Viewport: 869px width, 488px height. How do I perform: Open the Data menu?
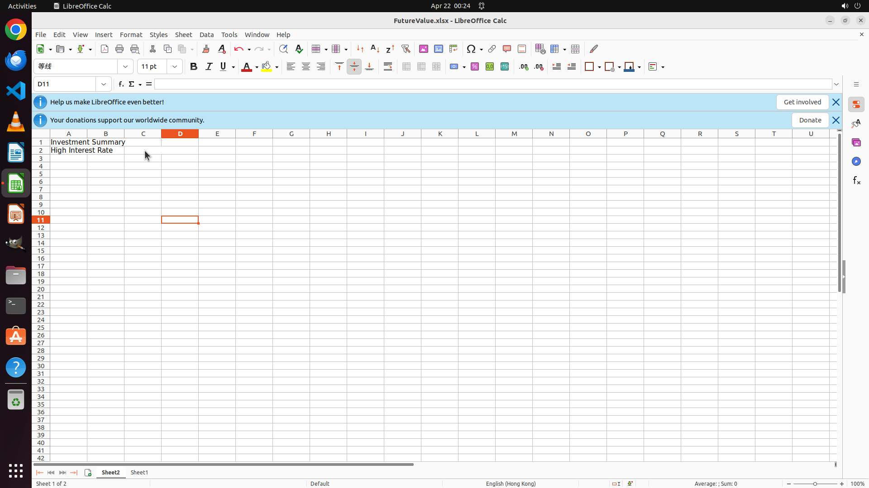(206, 35)
